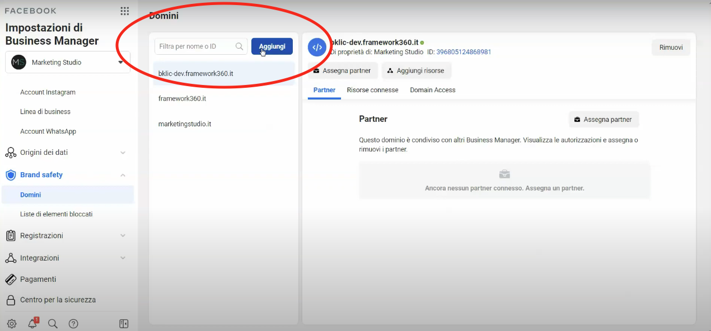Click the Integrazioni icon

tap(11, 258)
